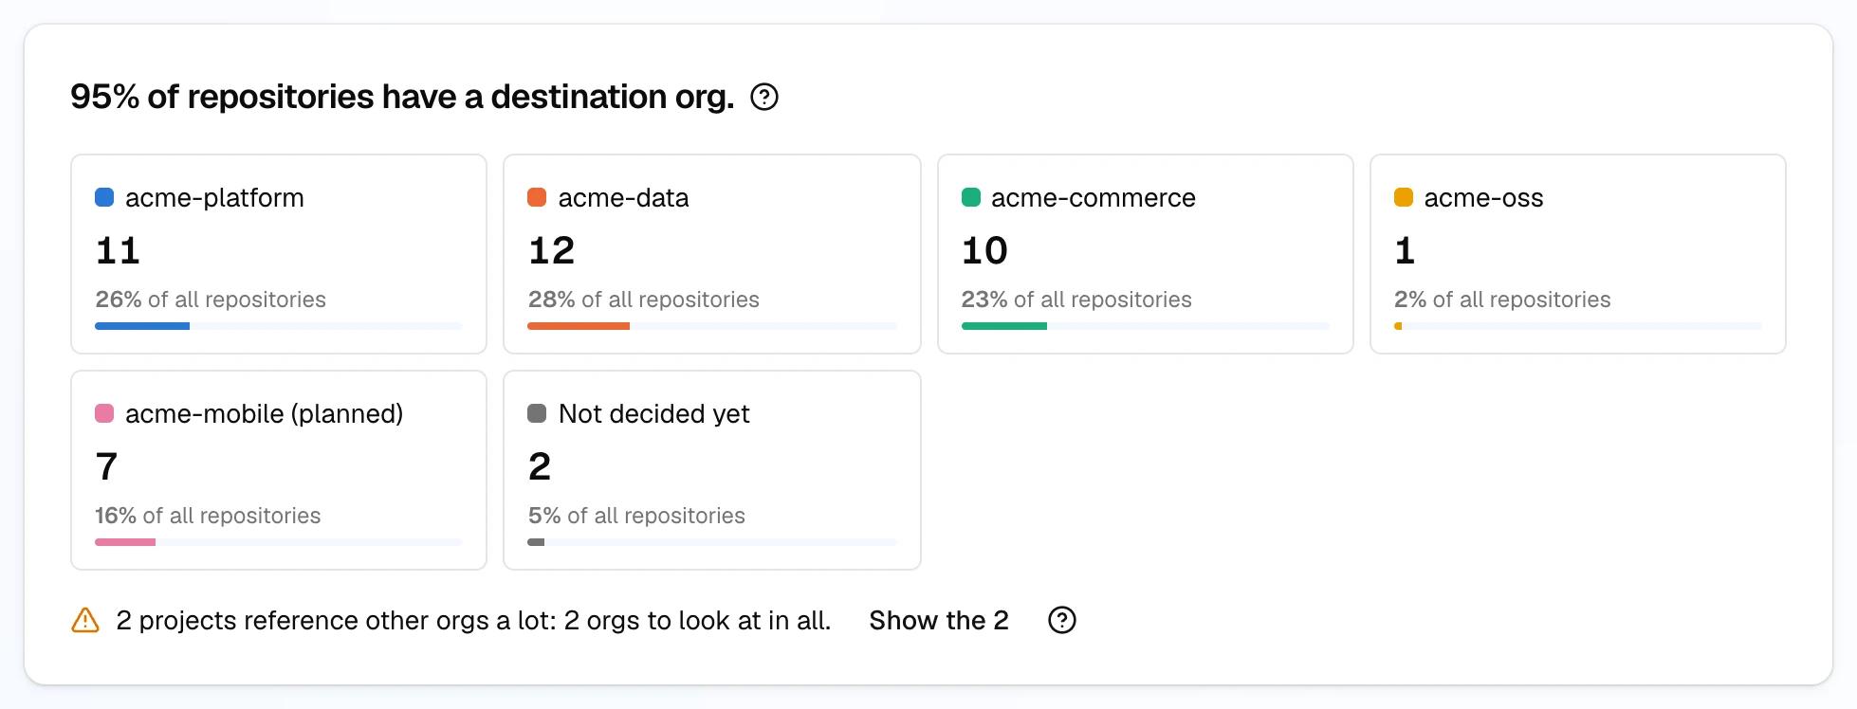Open the acme-data card title

(x=623, y=197)
